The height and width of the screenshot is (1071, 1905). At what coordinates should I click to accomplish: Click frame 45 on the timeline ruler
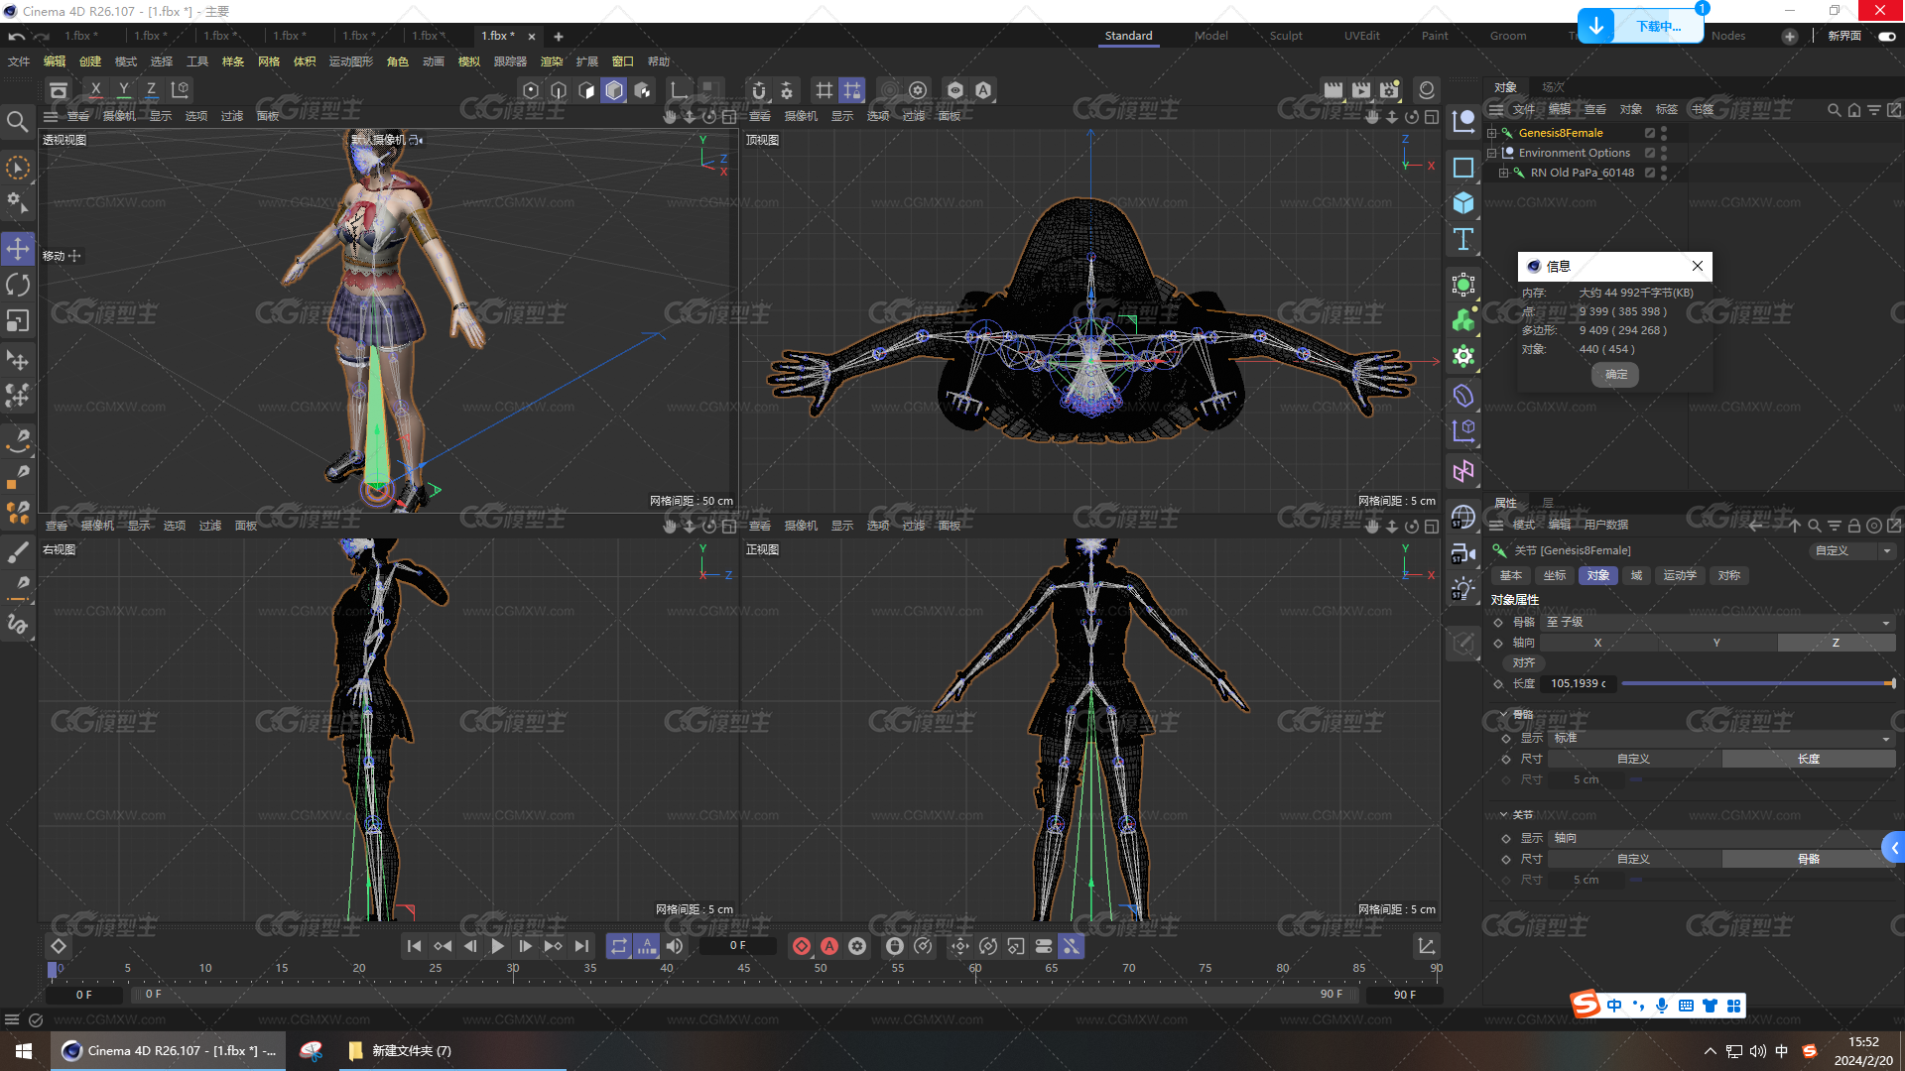(x=743, y=969)
